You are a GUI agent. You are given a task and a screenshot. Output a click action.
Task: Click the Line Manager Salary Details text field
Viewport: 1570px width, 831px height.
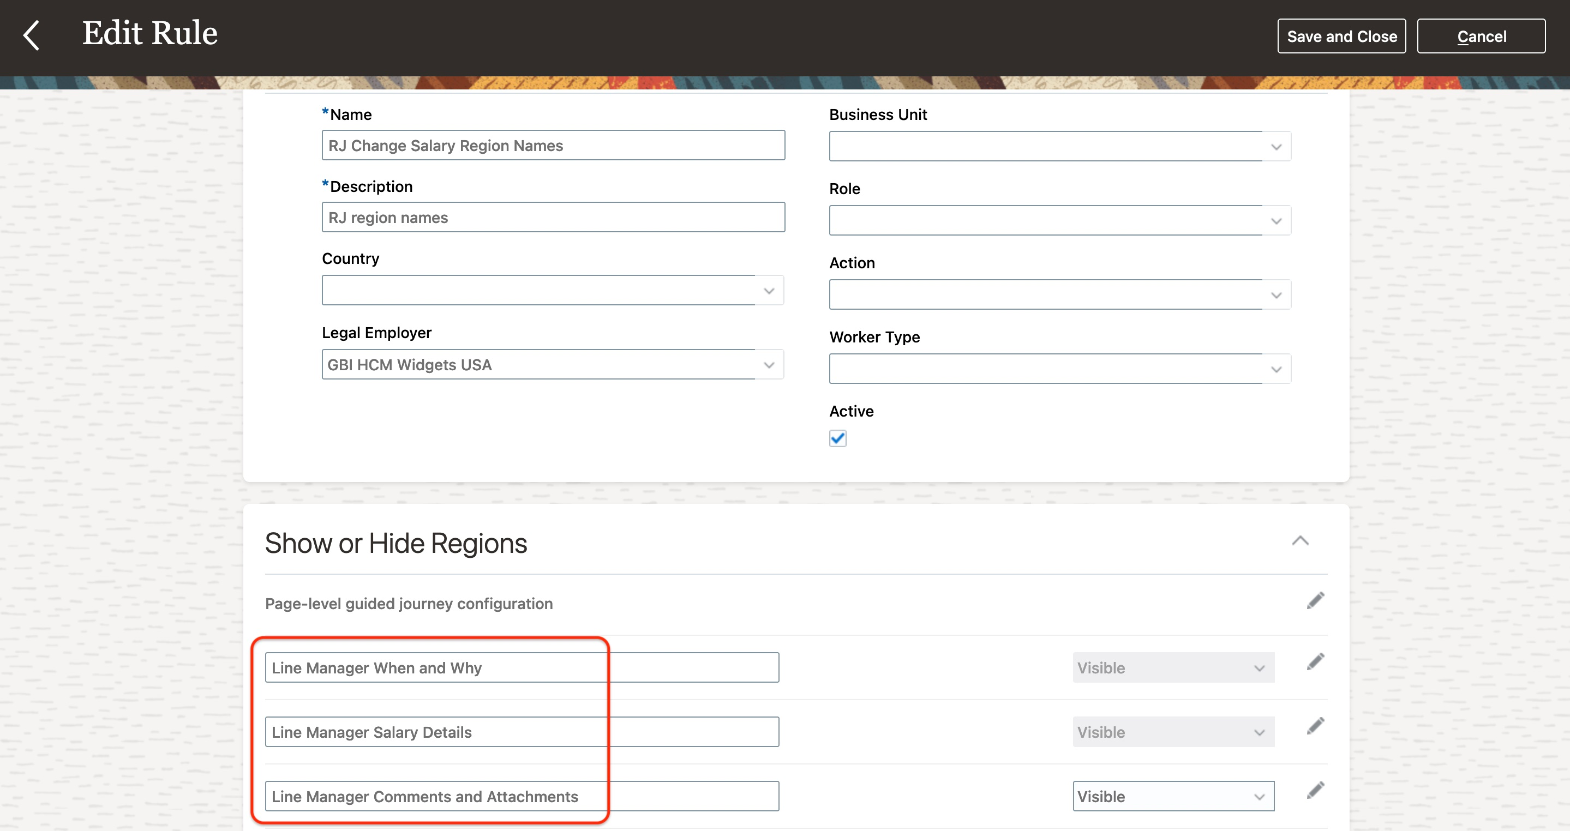522,732
